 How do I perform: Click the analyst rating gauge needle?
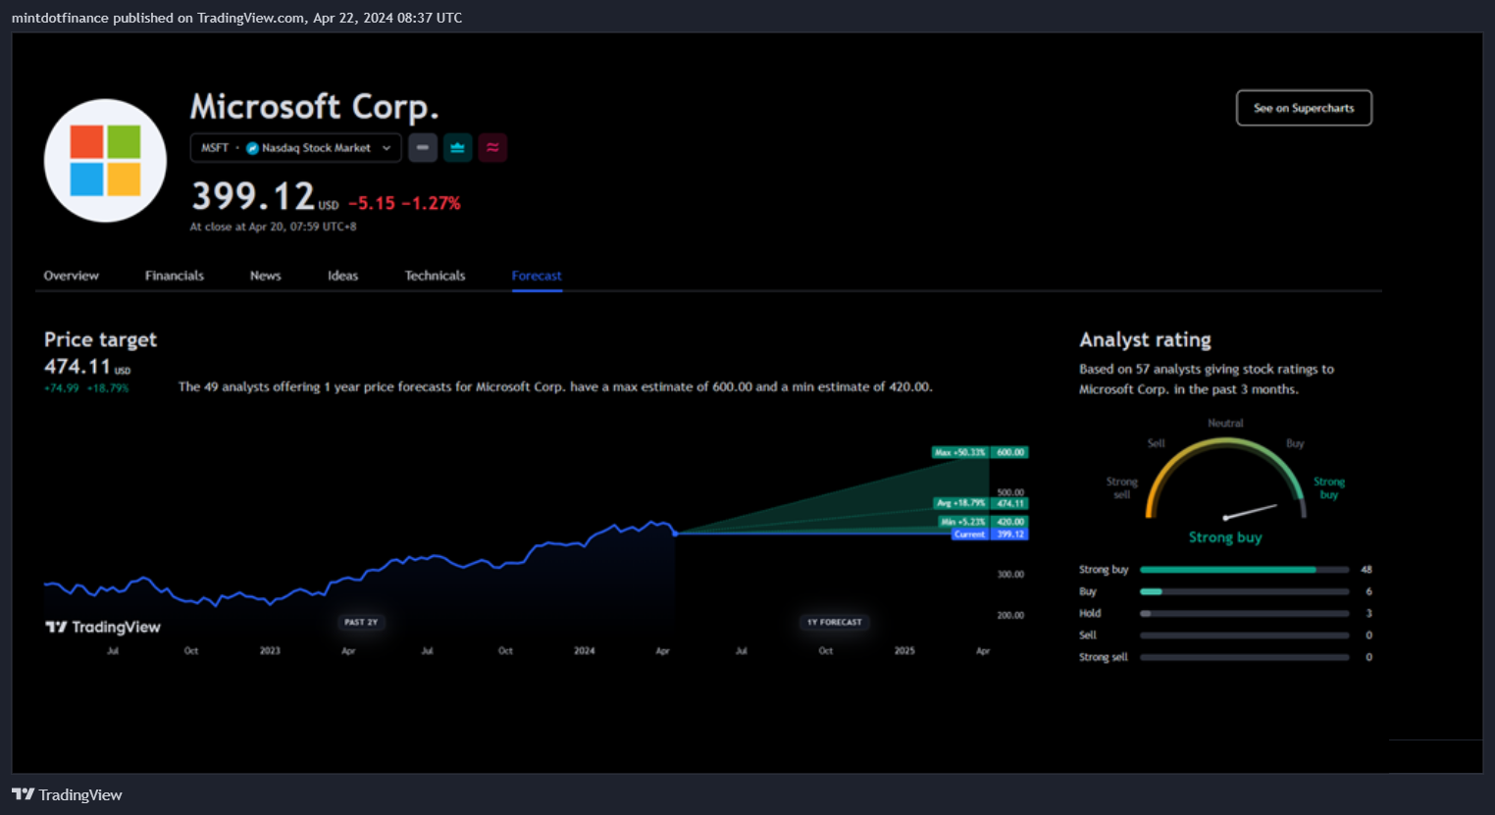[1251, 512]
